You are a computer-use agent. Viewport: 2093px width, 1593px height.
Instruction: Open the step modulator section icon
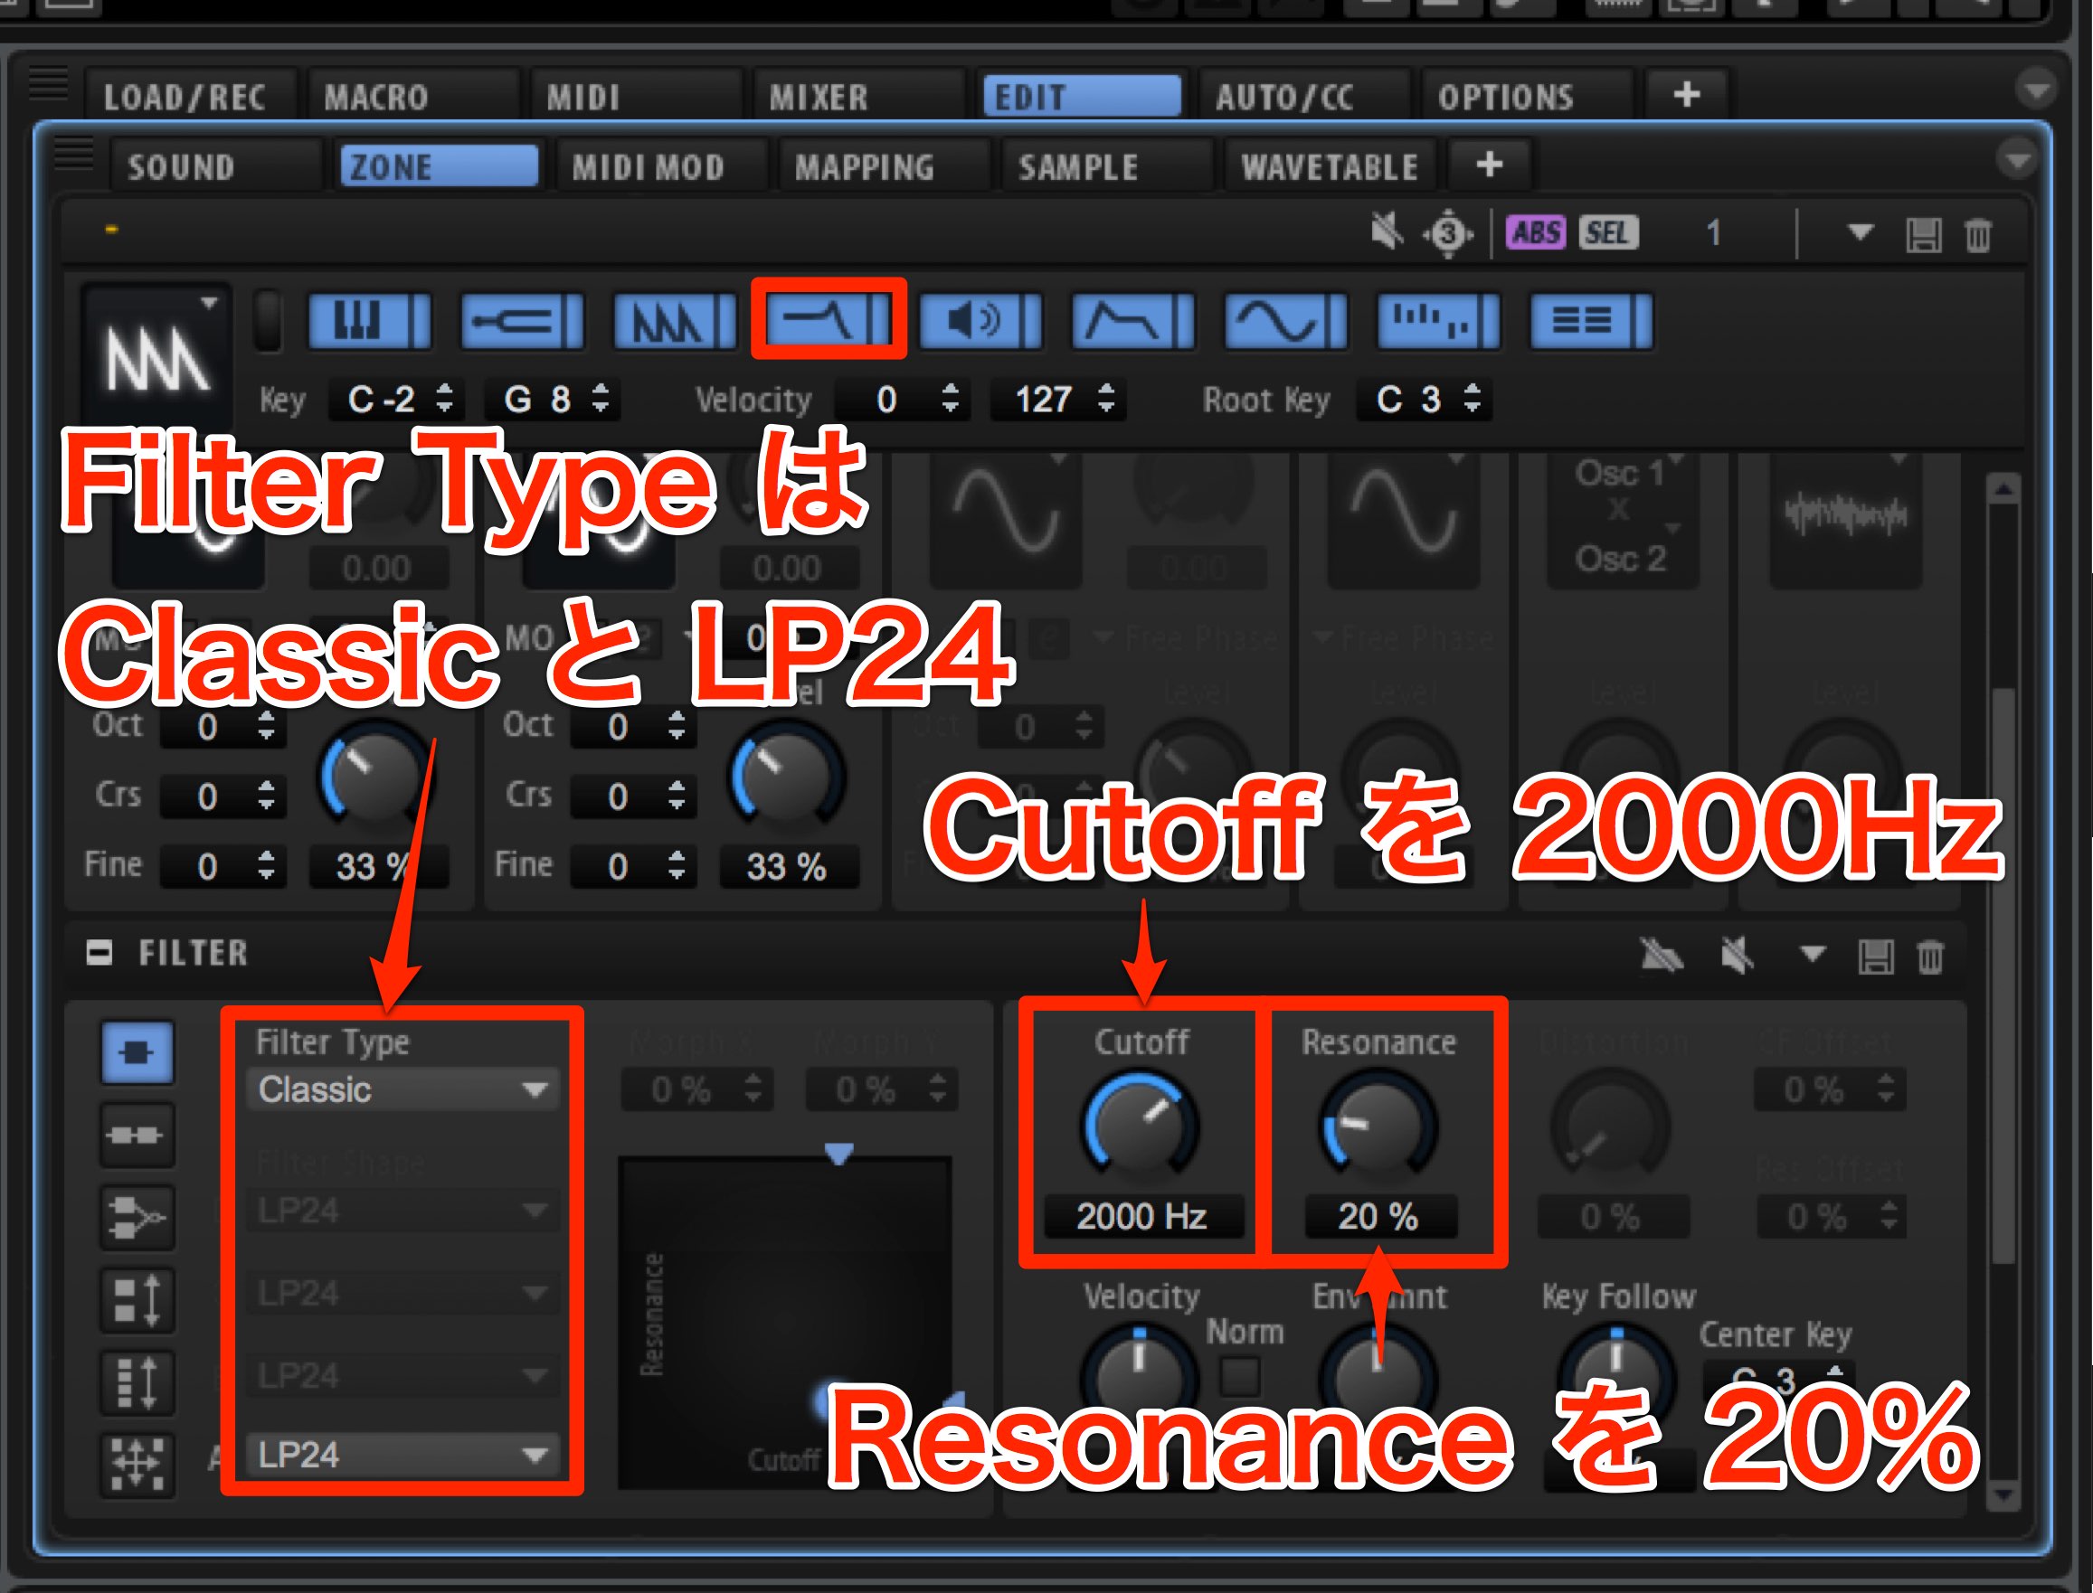(1438, 322)
